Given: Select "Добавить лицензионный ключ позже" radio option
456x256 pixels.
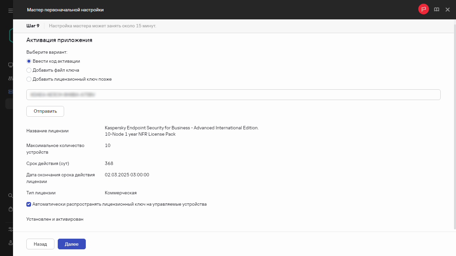Looking at the screenshot, I should (x=29, y=79).
